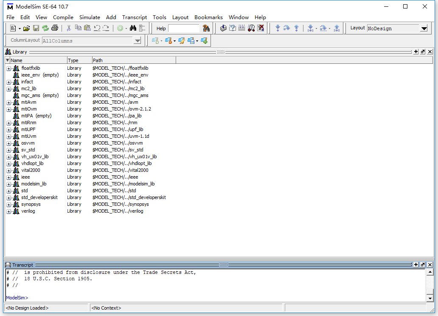Click the Add Bookmark toolbar icon

[x=155, y=41]
